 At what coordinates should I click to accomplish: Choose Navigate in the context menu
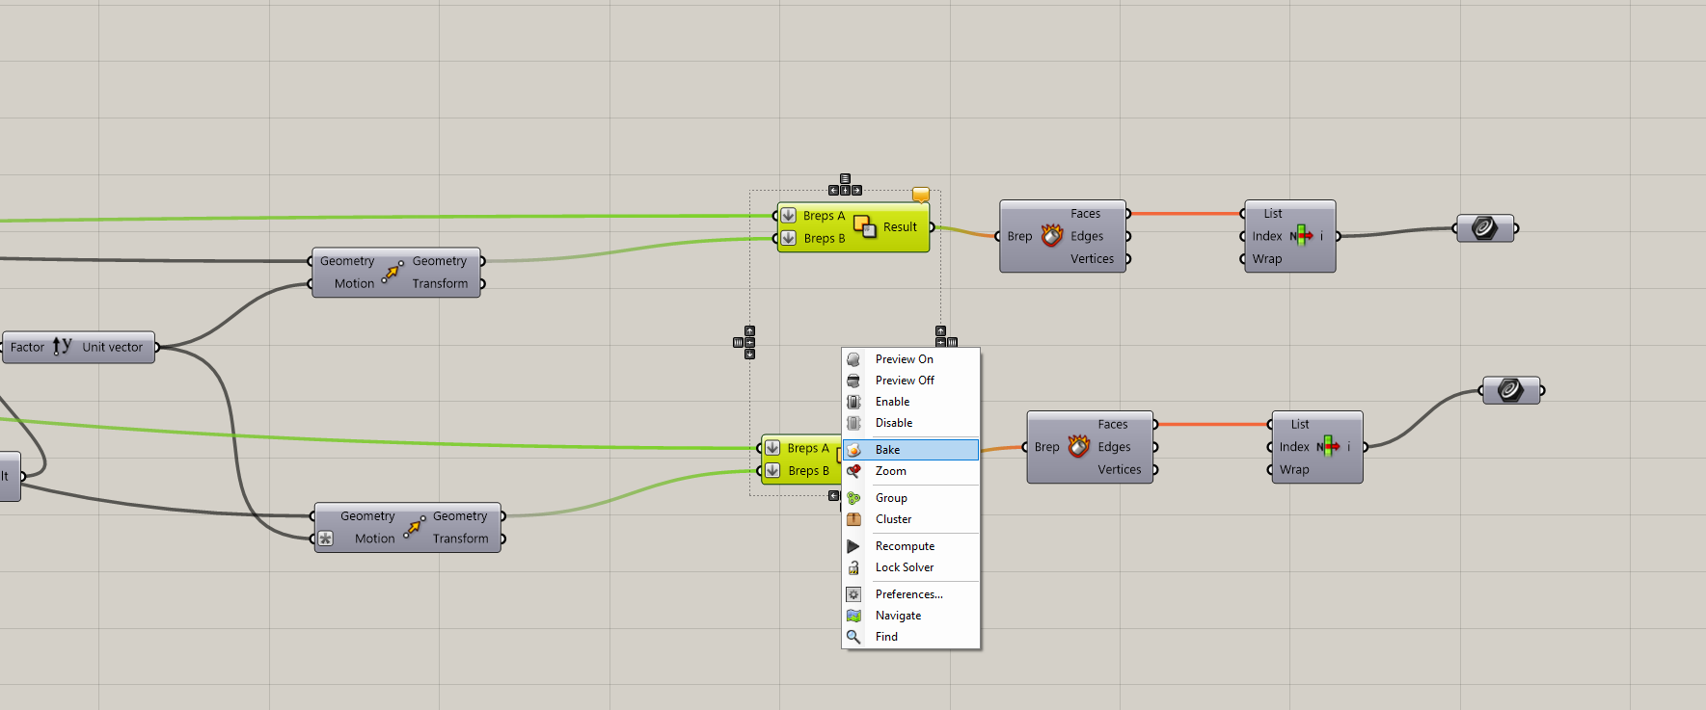[x=910, y=616]
